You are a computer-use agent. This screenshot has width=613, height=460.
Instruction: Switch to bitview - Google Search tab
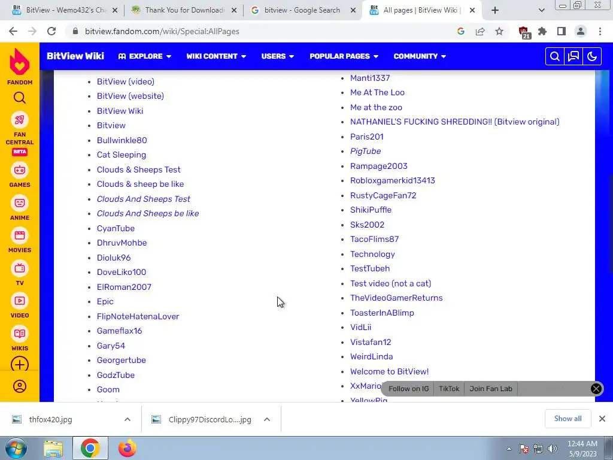(303, 10)
